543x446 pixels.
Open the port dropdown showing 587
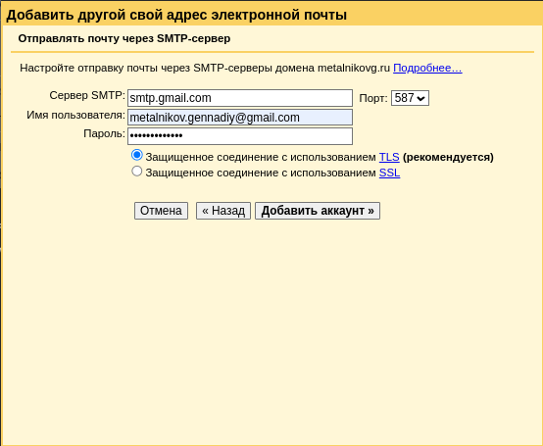[x=410, y=98]
